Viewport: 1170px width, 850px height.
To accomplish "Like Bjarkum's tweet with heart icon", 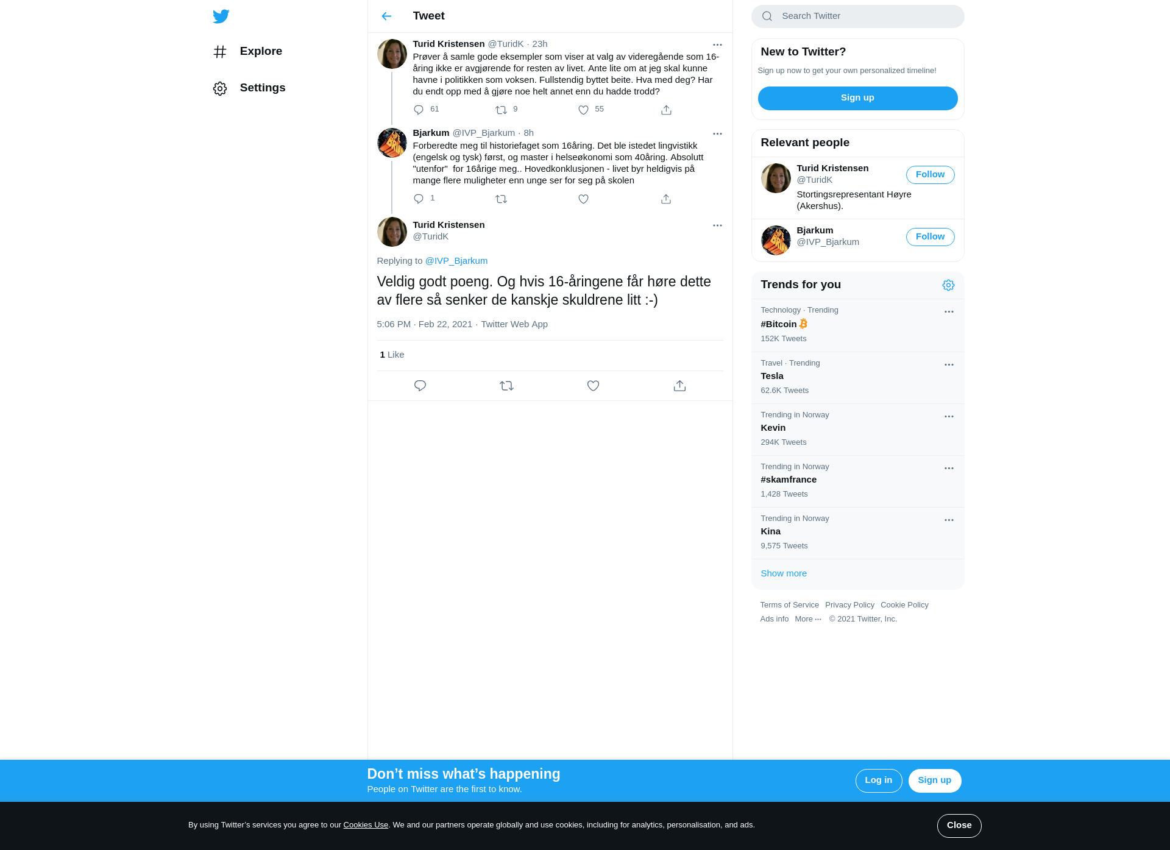I will pyautogui.click(x=583, y=199).
